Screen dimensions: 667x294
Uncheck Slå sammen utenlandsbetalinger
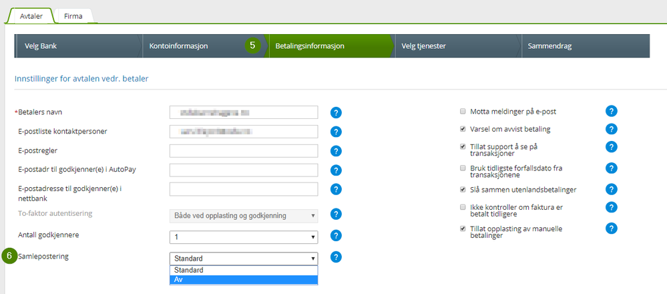463,189
